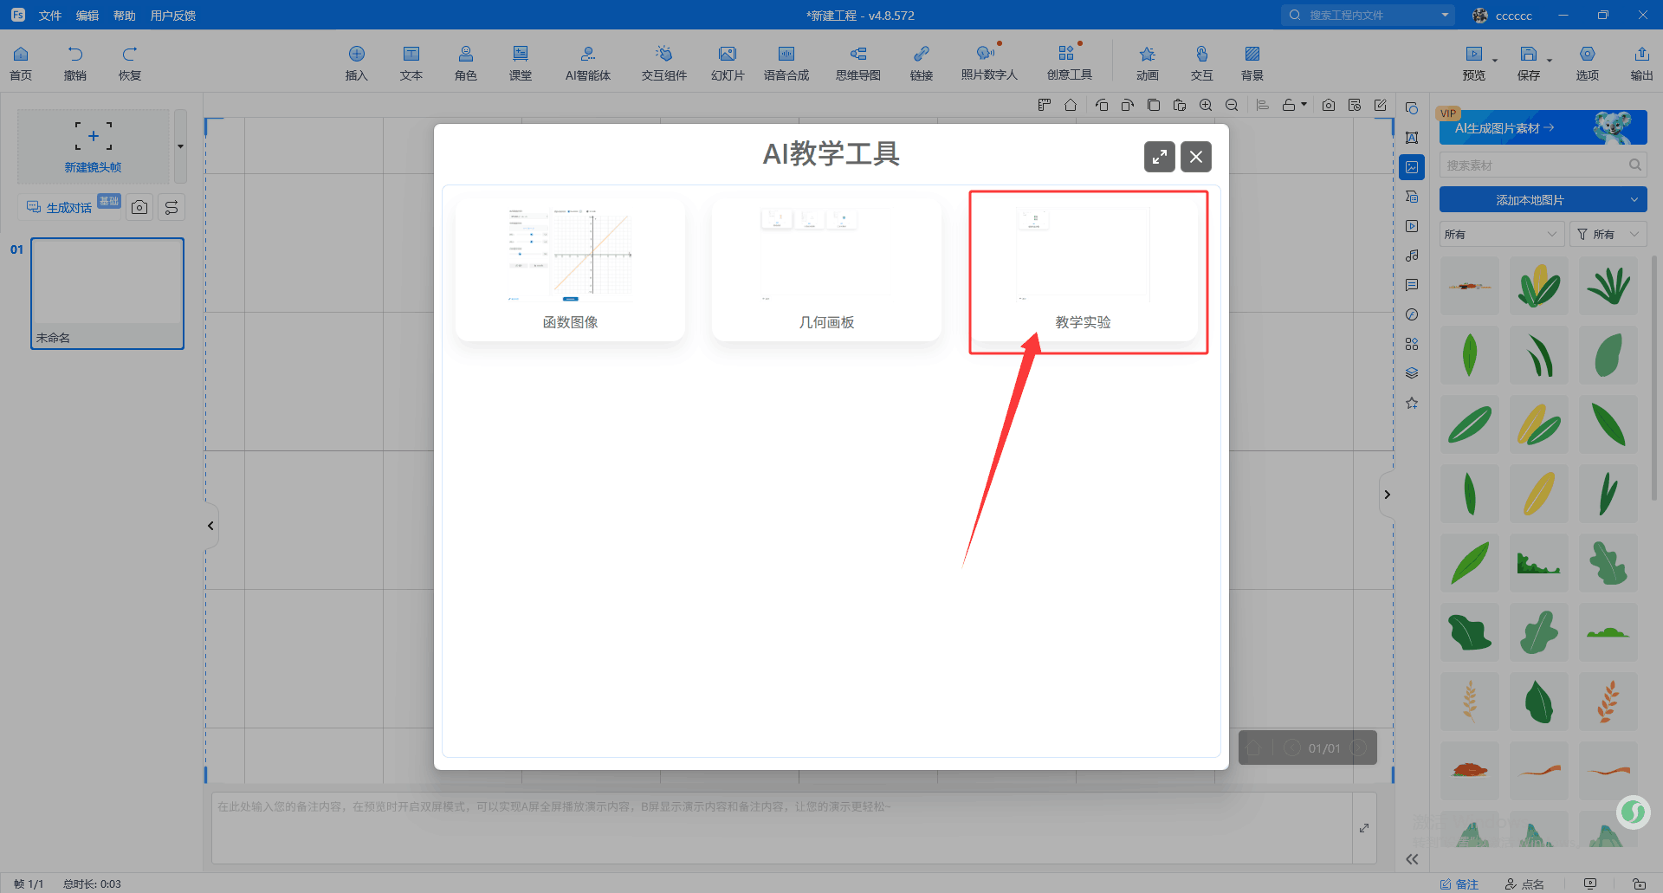Expand the 所有 category dropdown
Viewport: 1663px width, 893px height.
(1500, 235)
